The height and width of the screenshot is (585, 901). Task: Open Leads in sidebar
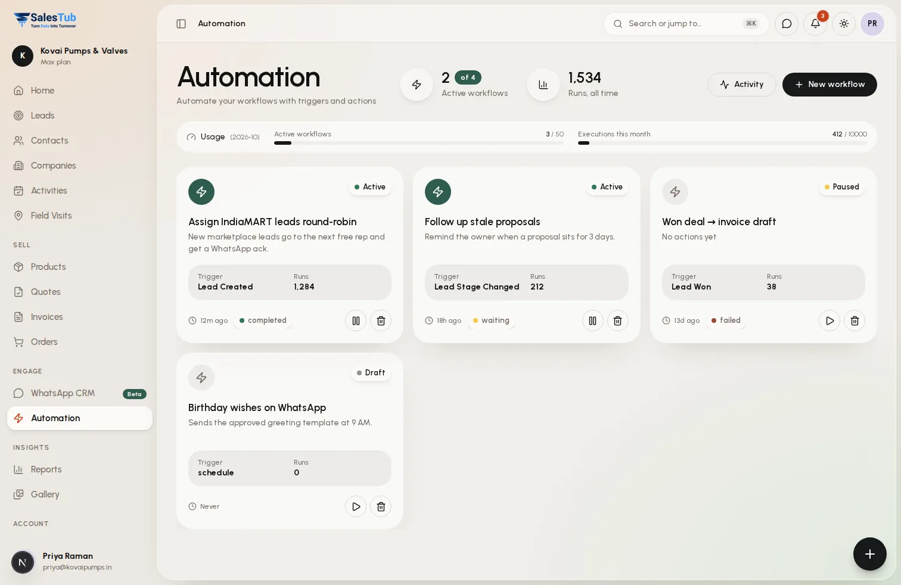pyautogui.click(x=80, y=116)
